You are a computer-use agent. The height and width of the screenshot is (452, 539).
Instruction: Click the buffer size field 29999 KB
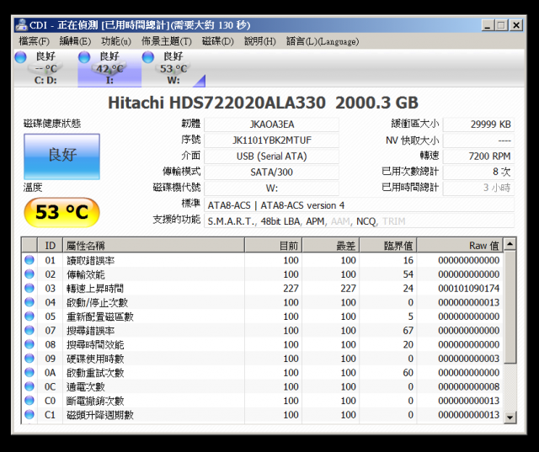[x=478, y=125]
